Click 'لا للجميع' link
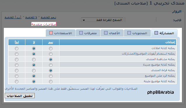Image resolution: width=186 pixels, height=108 pixels. (x=31, y=17)
